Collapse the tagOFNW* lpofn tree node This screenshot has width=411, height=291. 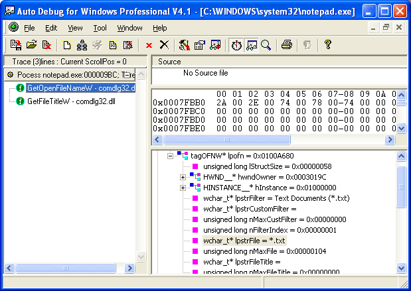(x=170, y=156)
